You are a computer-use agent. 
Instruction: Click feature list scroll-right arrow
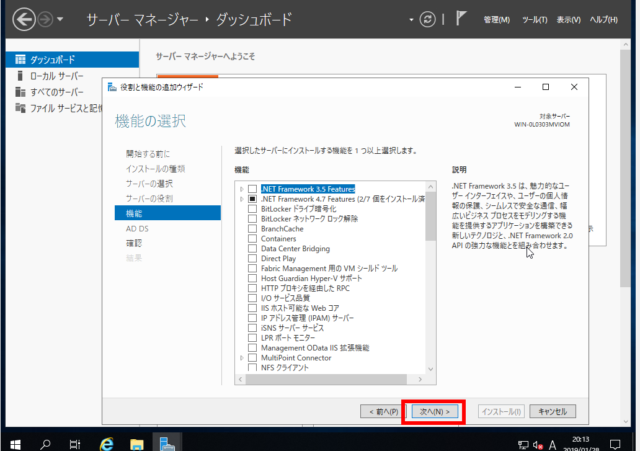420,380
